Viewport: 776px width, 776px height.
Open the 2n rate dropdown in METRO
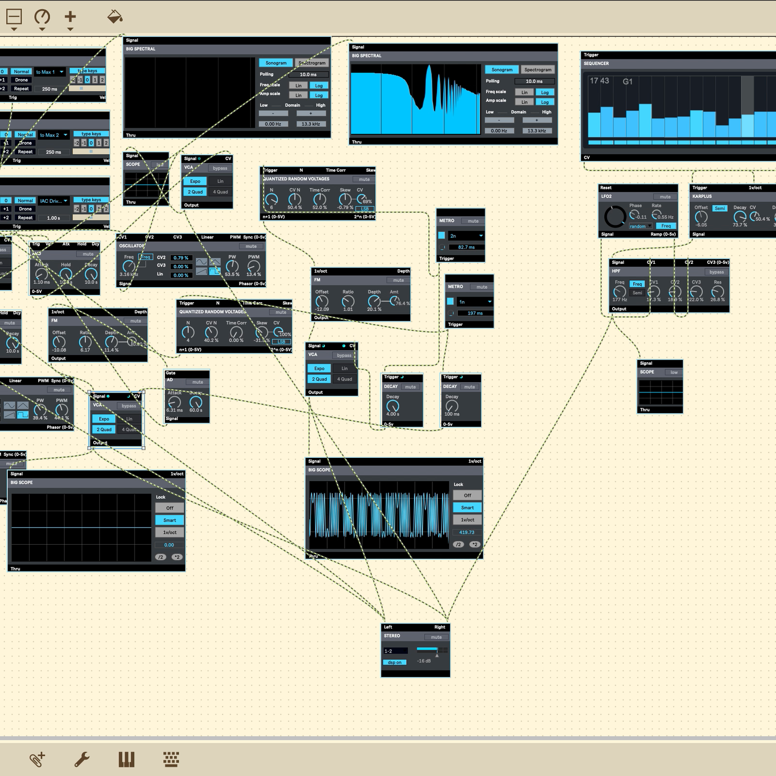pos(466,236)
